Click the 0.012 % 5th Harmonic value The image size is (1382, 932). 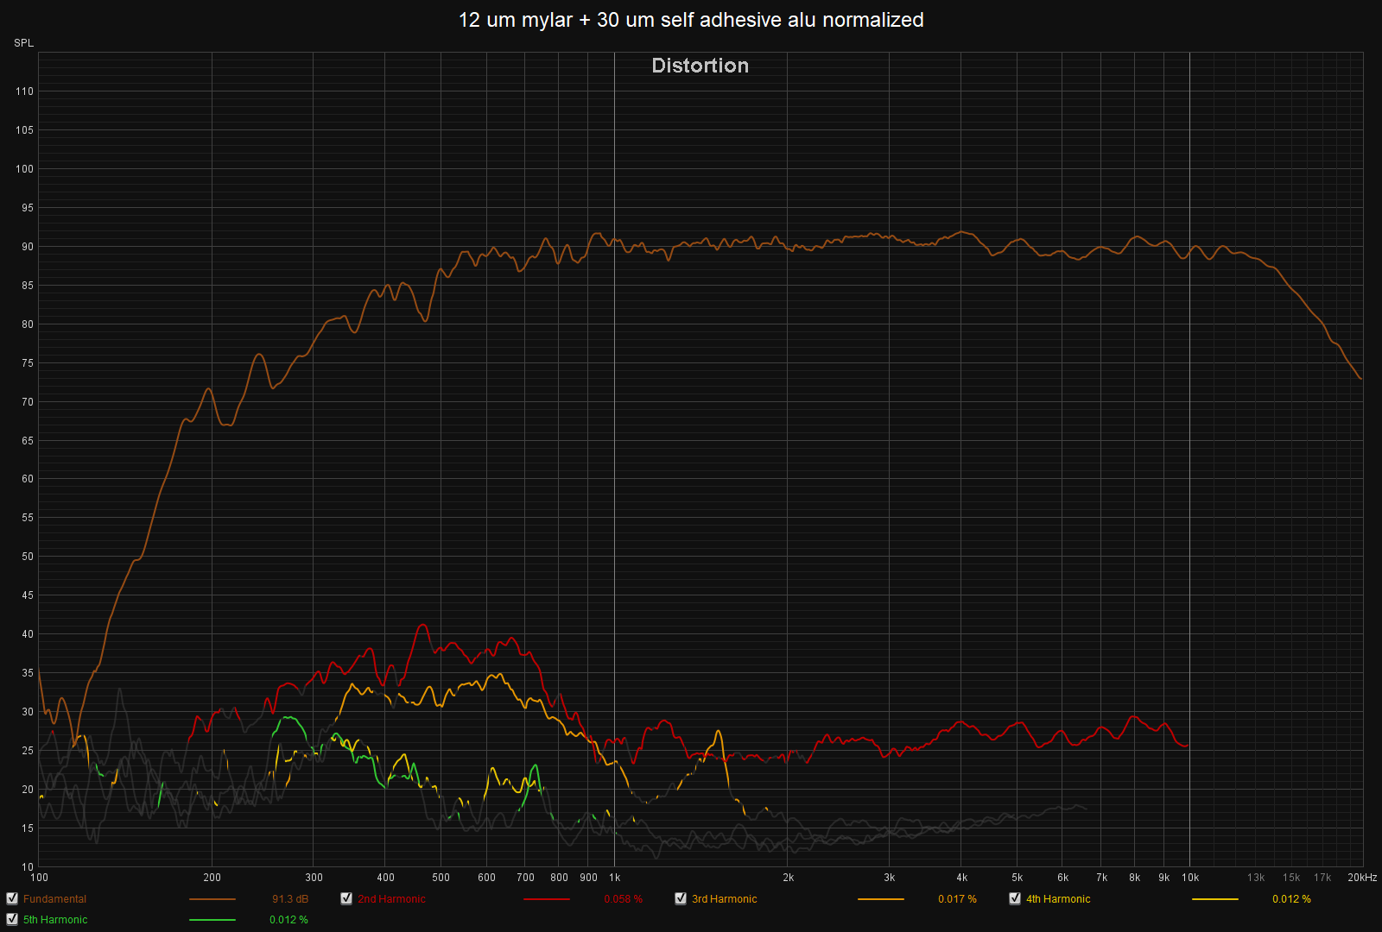pos(288,920)
